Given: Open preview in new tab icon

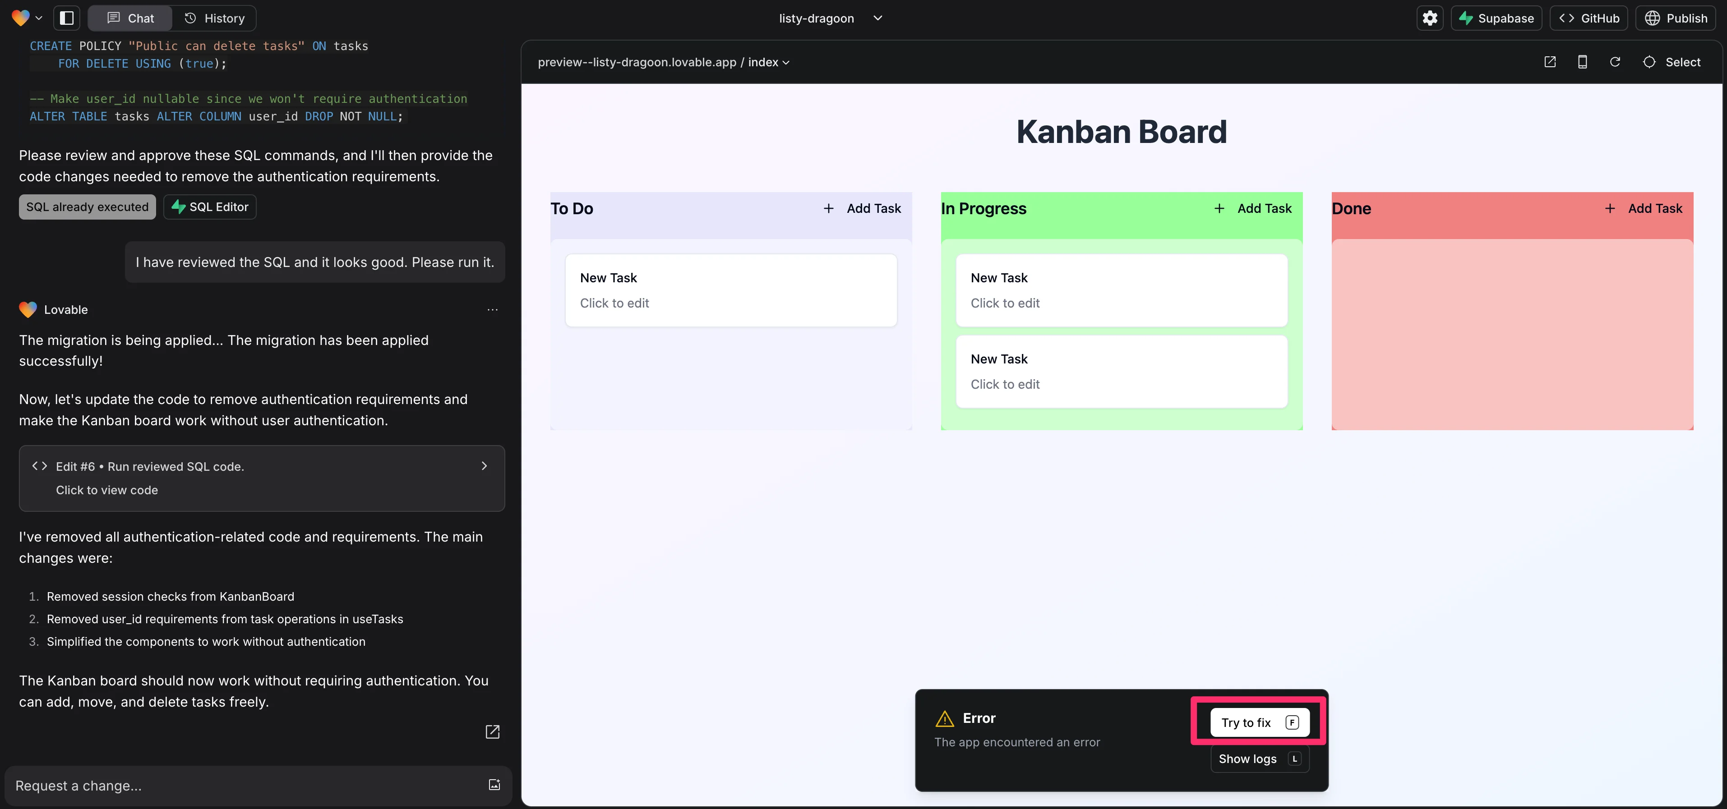Looking at the screenshot, I should pyautogui.click(x=1550, y=62).
